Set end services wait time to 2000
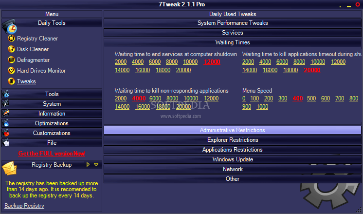The image size is (363, 214). [121, 62]
